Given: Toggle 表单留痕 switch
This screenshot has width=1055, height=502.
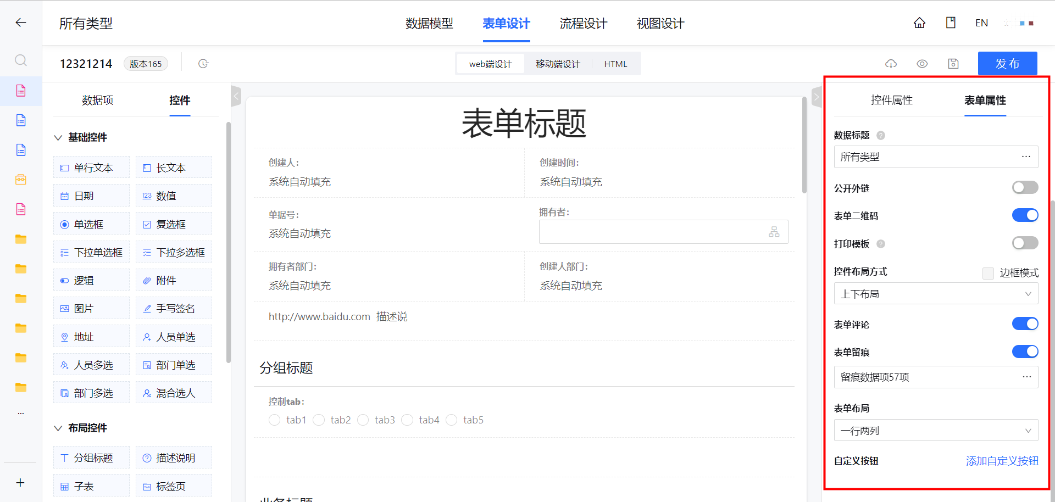Looking at the screenshot, I should click(1025, 351).
